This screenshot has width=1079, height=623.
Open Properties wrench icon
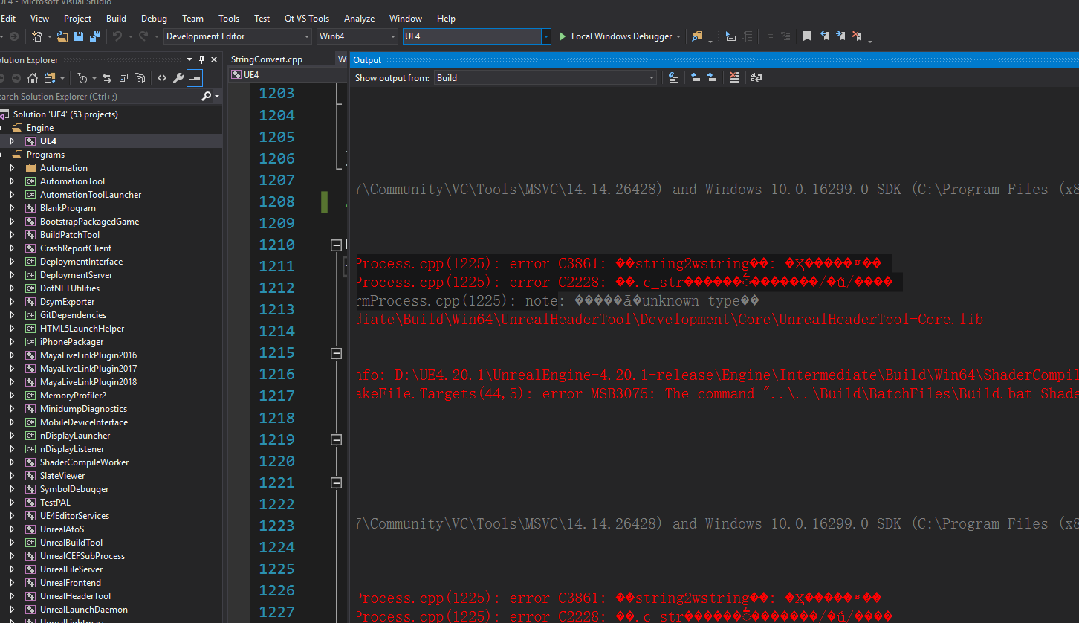pyautogui.click(x=178, y=77)
